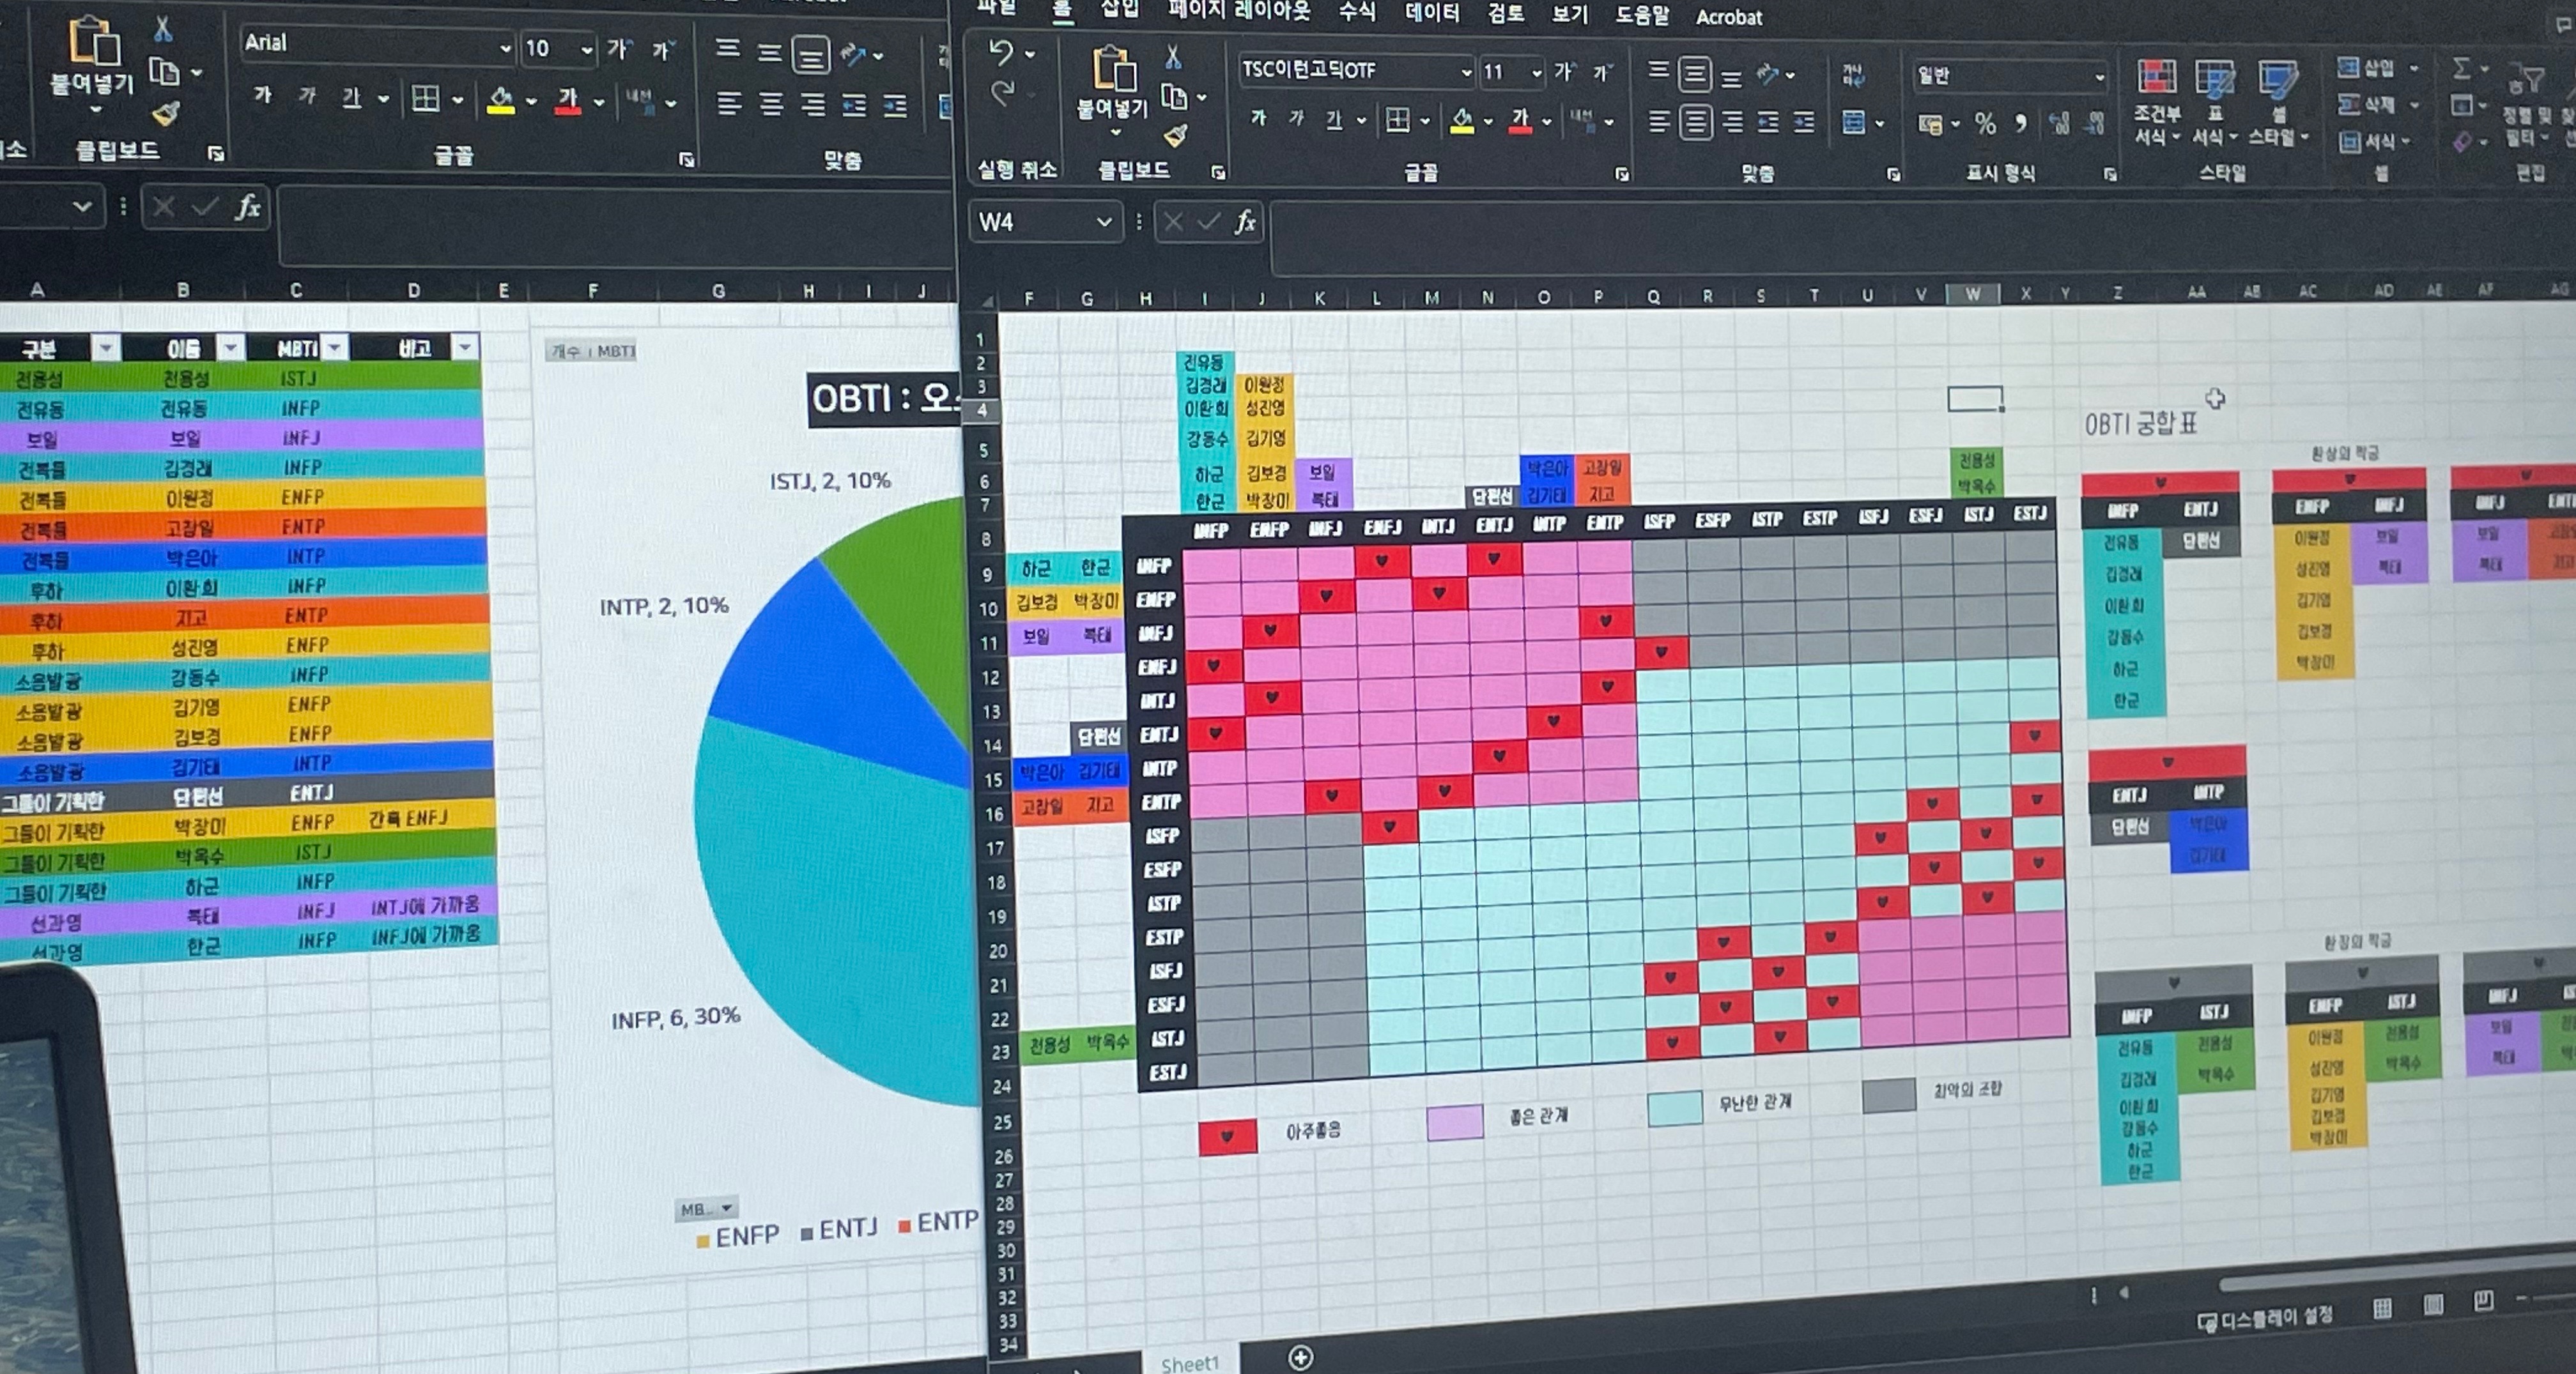Click yellow fill color swatch in right ribbon
Screen dimensions: 2576x1374
pos(1462,122)
